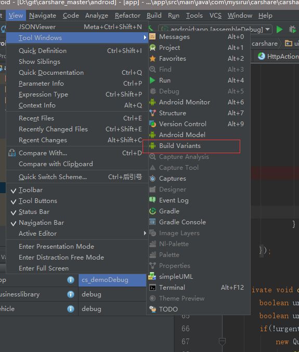
Task: Open Gradle Console tool window icon
Action: click(153, 222)
